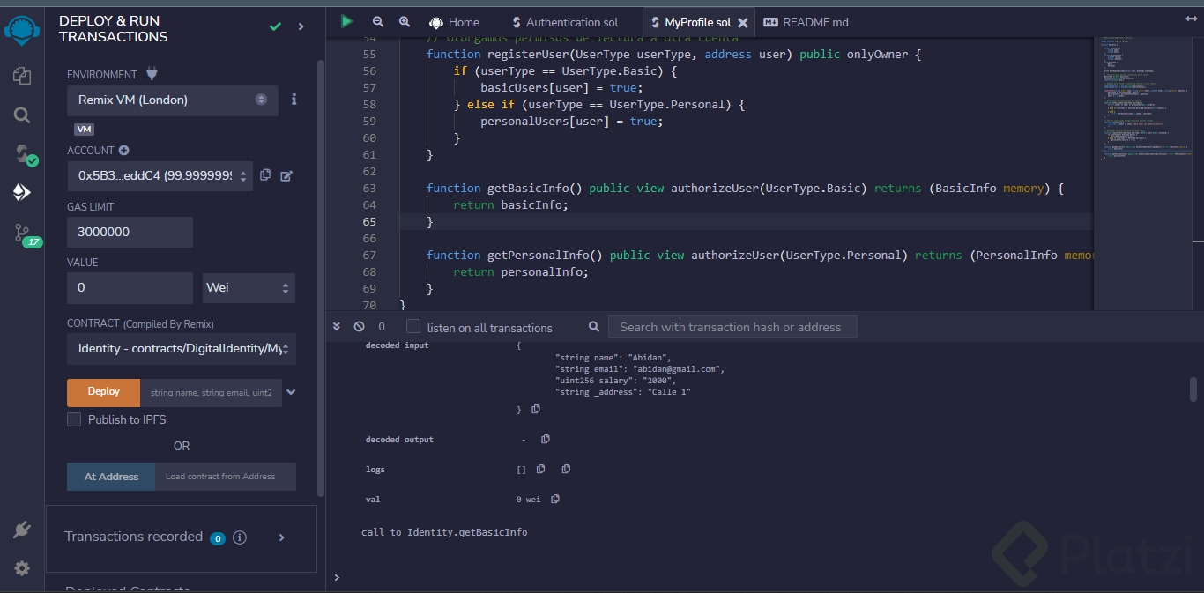Toggle listen on all transactions checkbox
This screenshot has height=593, width=1204.
[413, 327]
